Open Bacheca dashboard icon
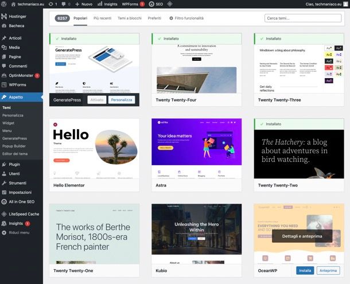This screenshot has width=350, height=284. point(4,26)
